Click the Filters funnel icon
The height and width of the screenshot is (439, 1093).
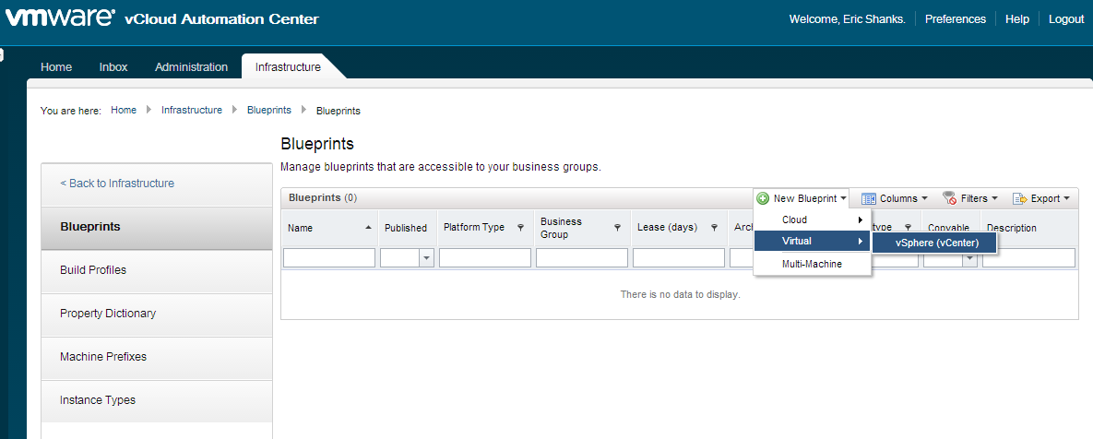tap(949, 198)
